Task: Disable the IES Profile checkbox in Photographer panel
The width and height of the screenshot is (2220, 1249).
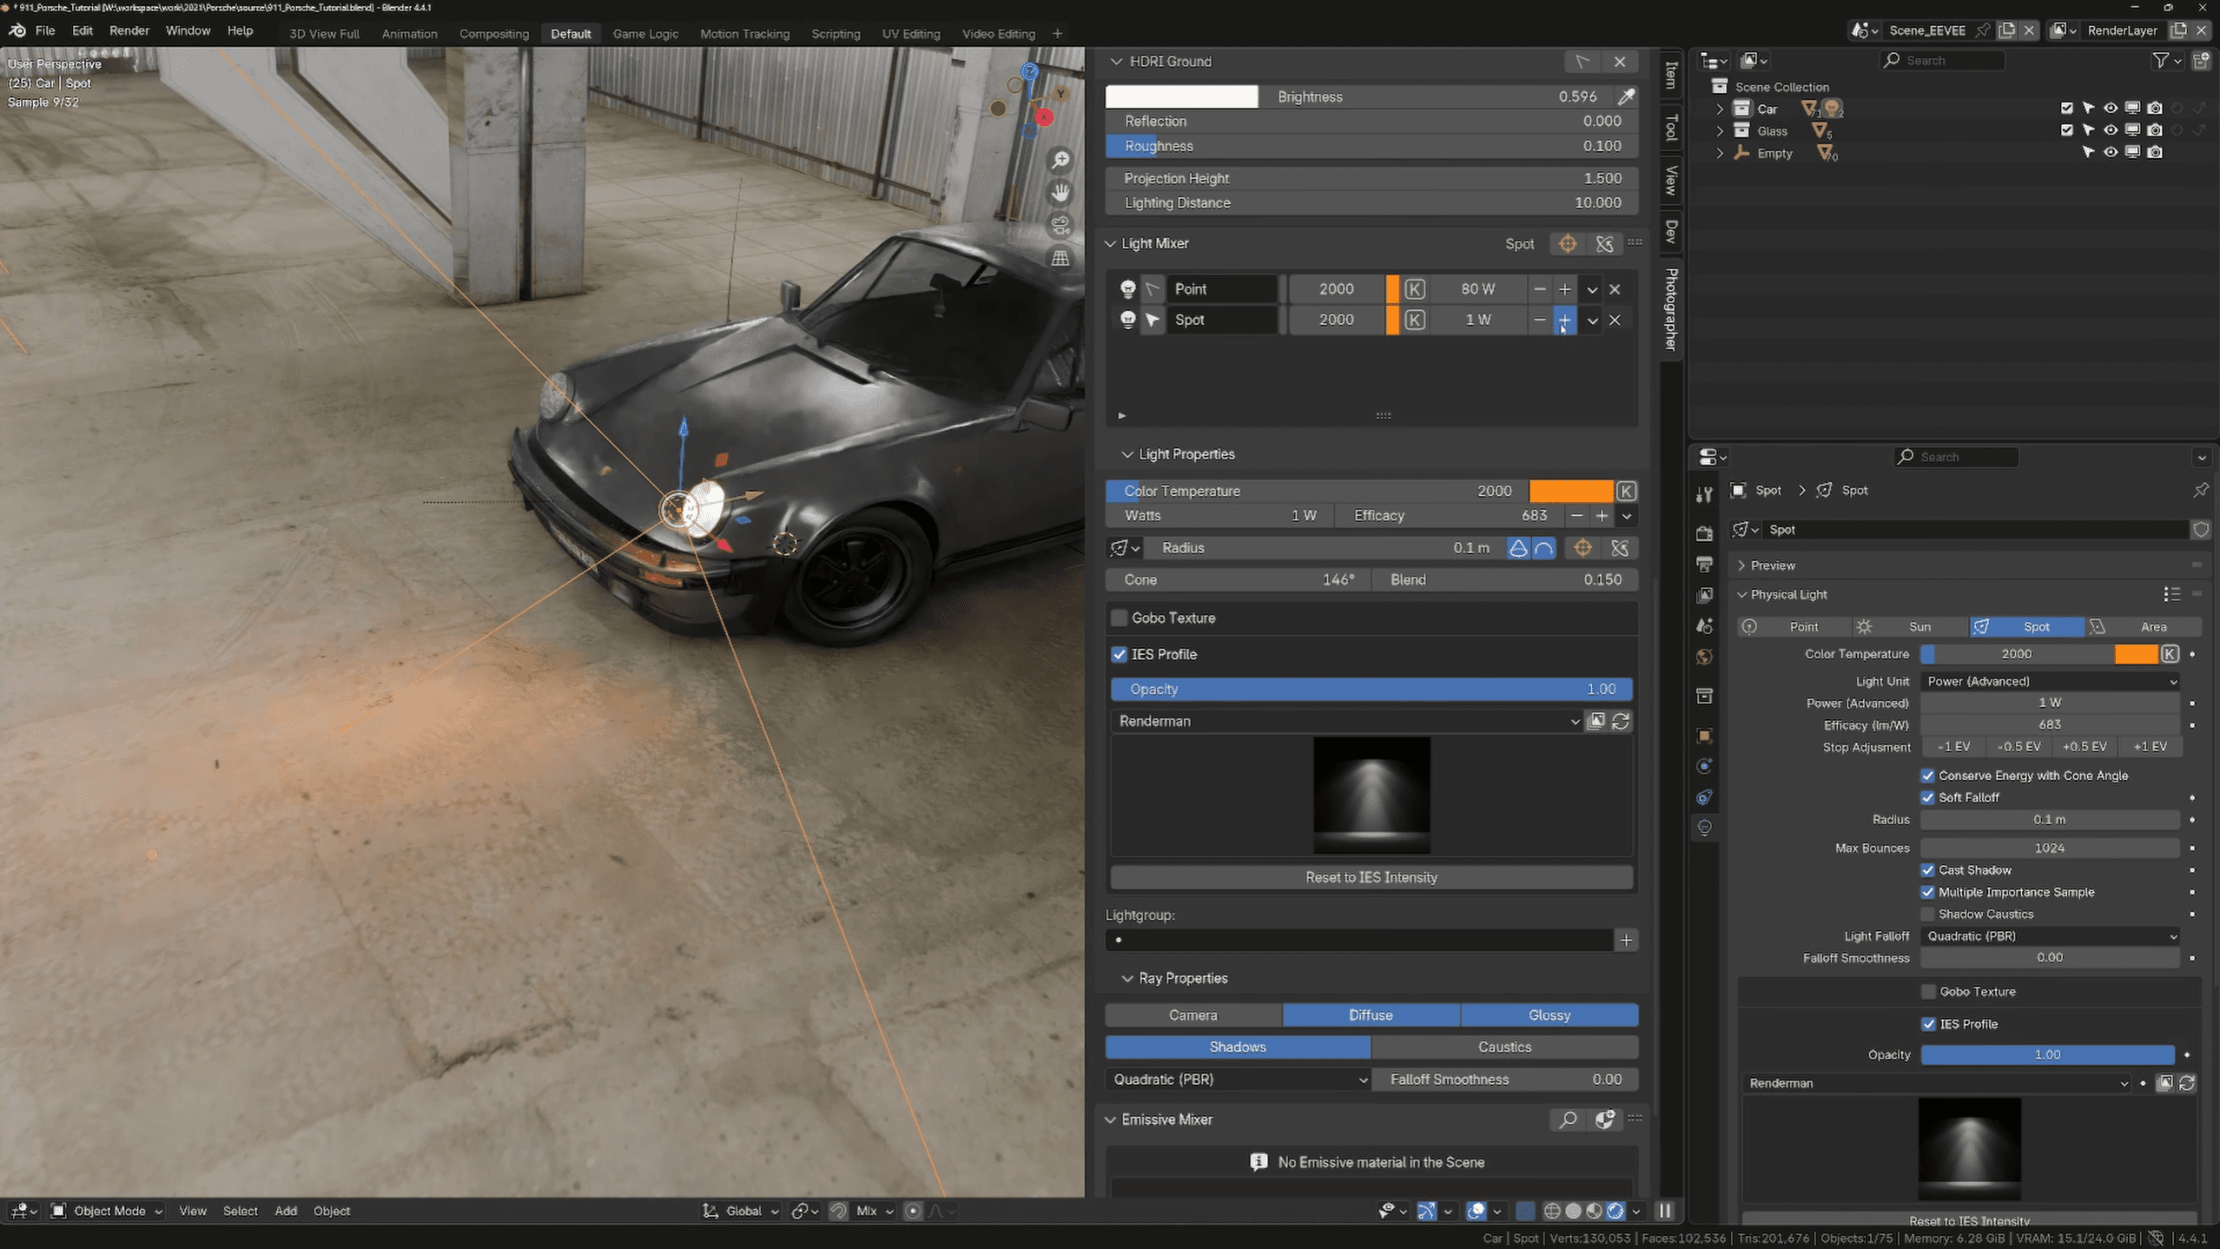Action: click(x=1119, y=654)
